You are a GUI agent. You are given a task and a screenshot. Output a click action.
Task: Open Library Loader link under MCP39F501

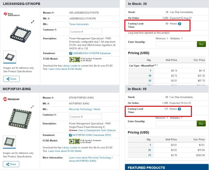[70, 148]
